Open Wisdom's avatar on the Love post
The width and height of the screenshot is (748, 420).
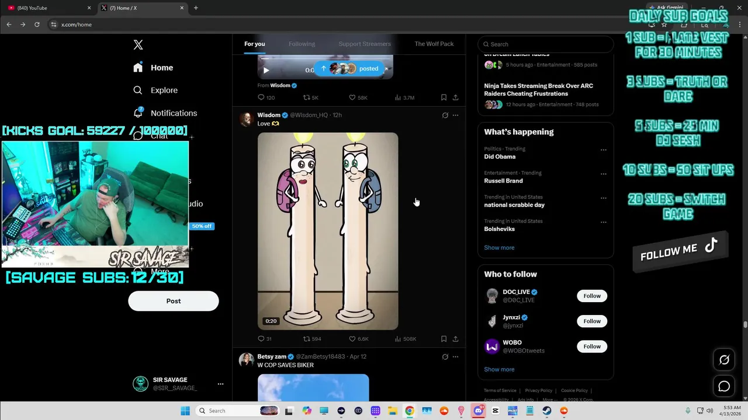247,119
